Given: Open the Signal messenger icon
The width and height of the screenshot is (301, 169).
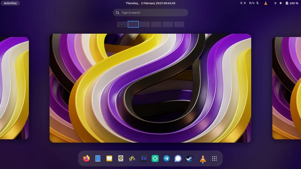Looking at the screenshot, I should (178, 158).
